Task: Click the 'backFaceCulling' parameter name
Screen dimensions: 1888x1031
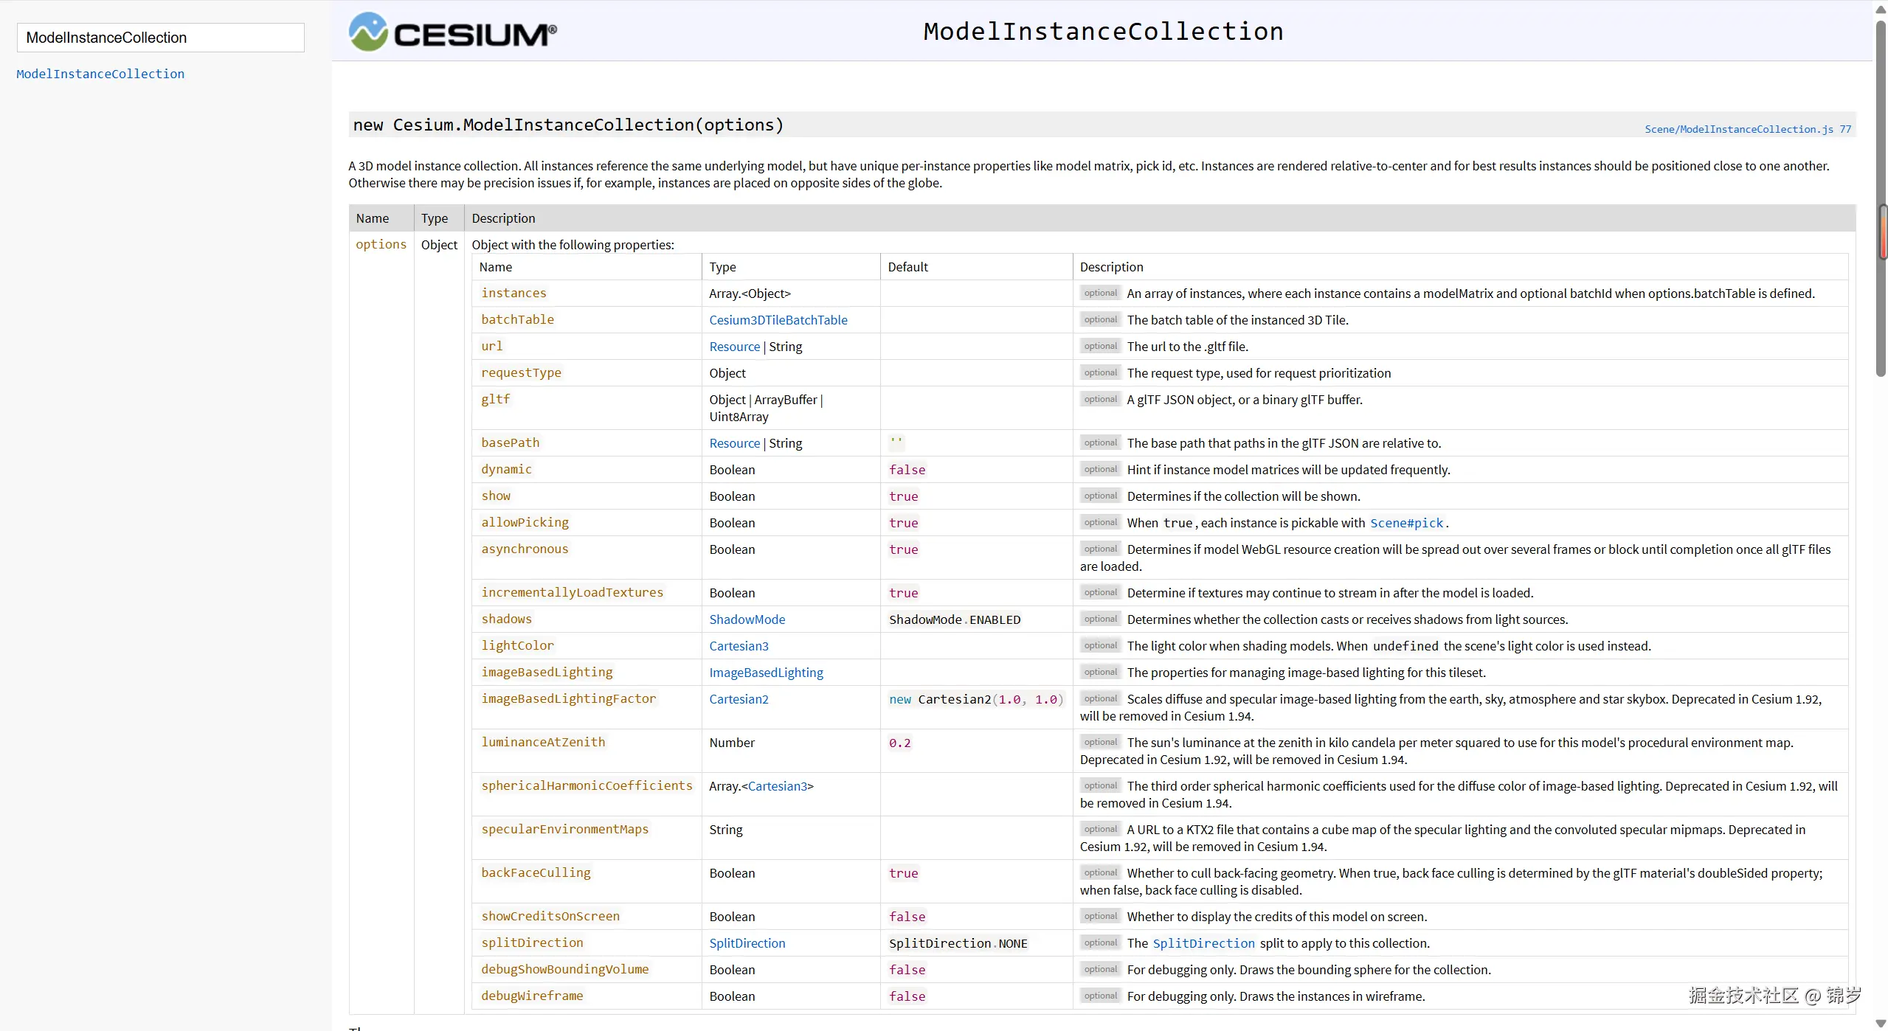Action: 536,872
